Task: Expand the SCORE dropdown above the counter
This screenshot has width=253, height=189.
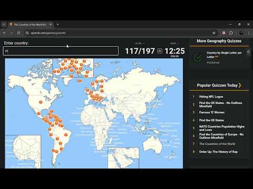Action: pos(140,43)
